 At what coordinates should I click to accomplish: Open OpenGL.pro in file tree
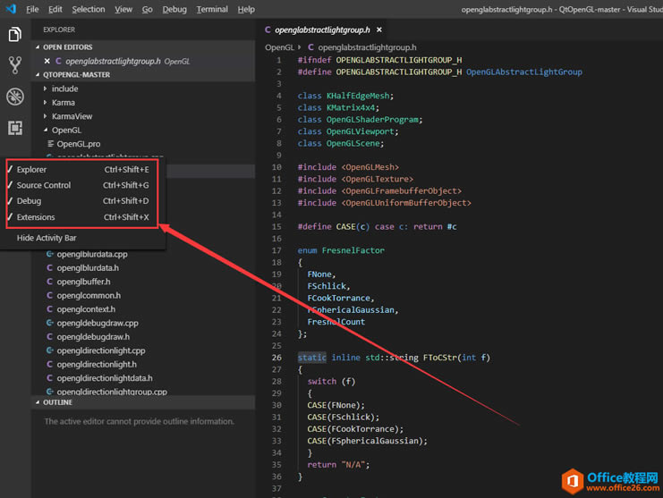pos(79,144)
